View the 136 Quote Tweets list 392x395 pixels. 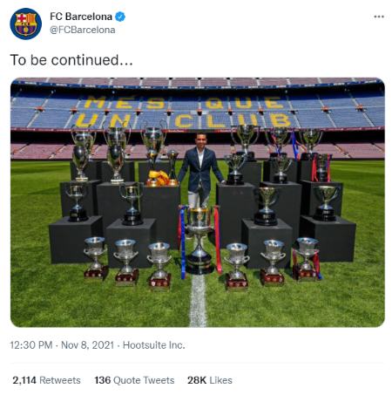[134, 380]
